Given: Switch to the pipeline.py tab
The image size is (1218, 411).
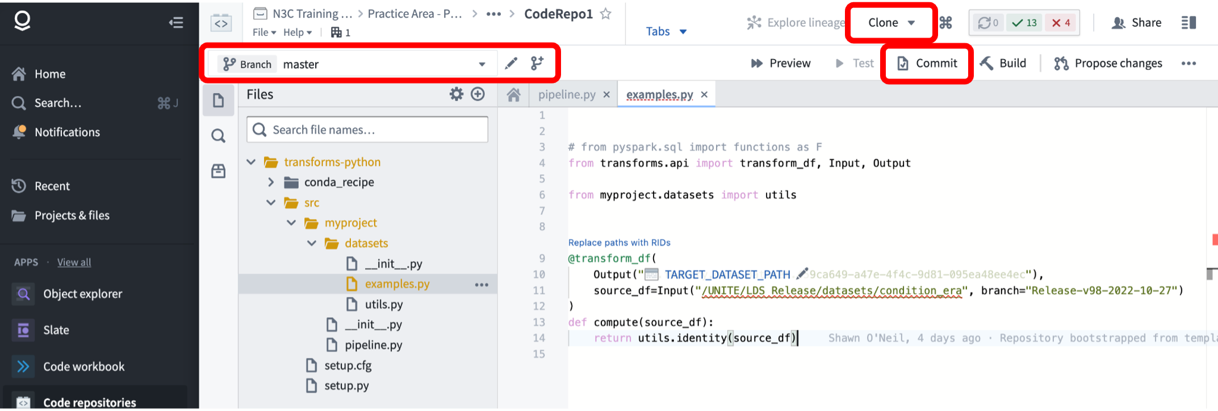Looking at the screenshot, I should click(567, 94).
